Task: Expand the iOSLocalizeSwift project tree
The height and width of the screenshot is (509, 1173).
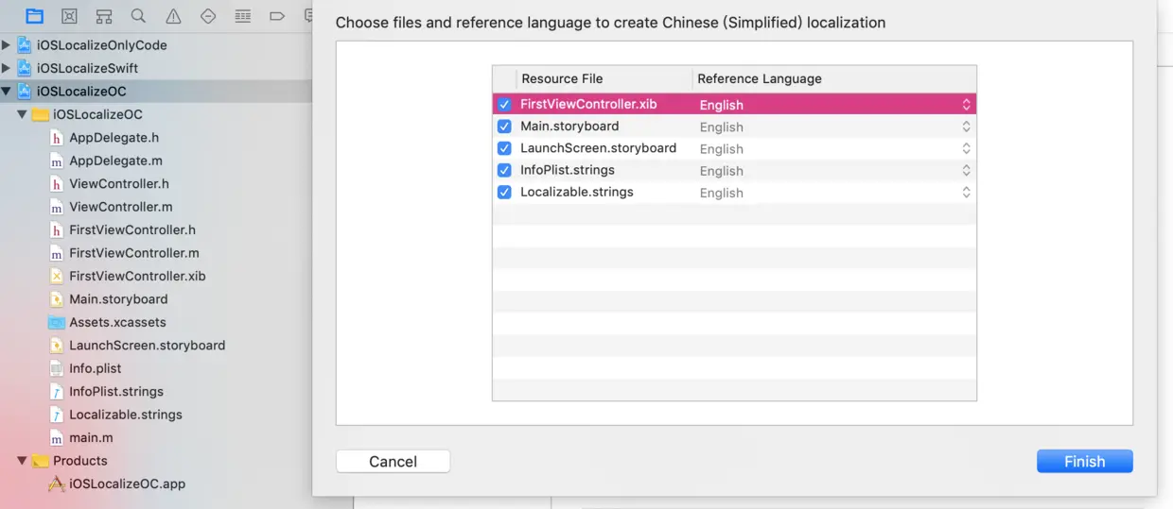Action: click(8, 68)
